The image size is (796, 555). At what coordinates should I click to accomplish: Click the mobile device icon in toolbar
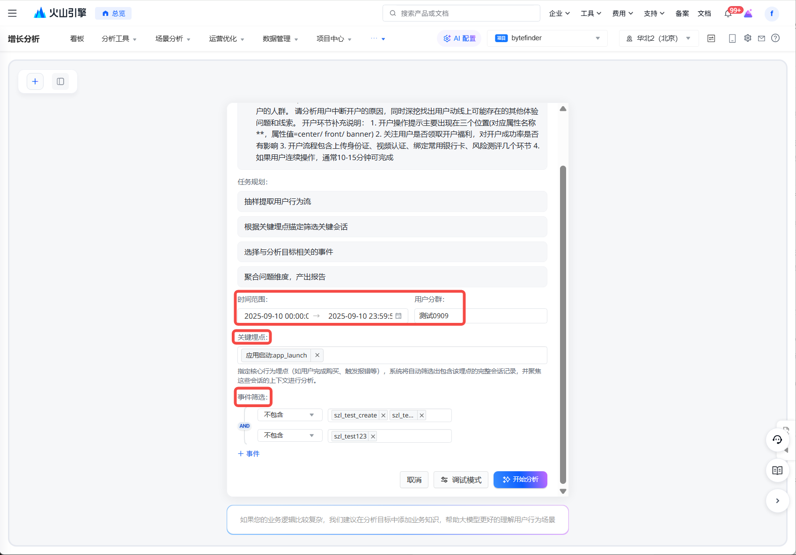click(732, 38)
